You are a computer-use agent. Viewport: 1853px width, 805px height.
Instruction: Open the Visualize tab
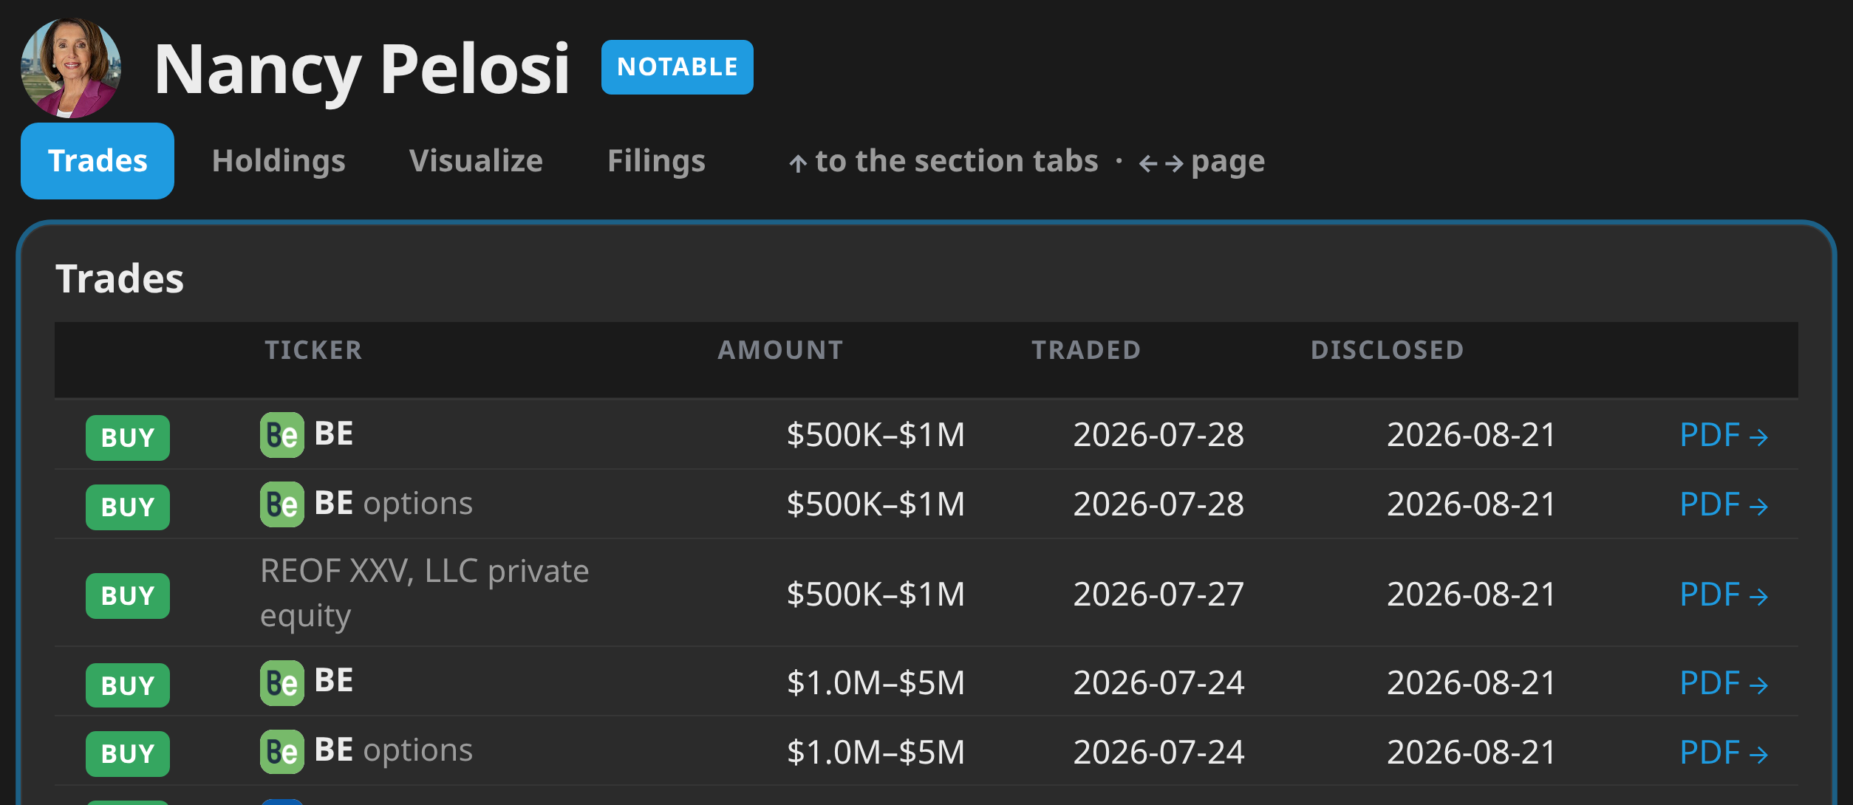tap(476, 161)
